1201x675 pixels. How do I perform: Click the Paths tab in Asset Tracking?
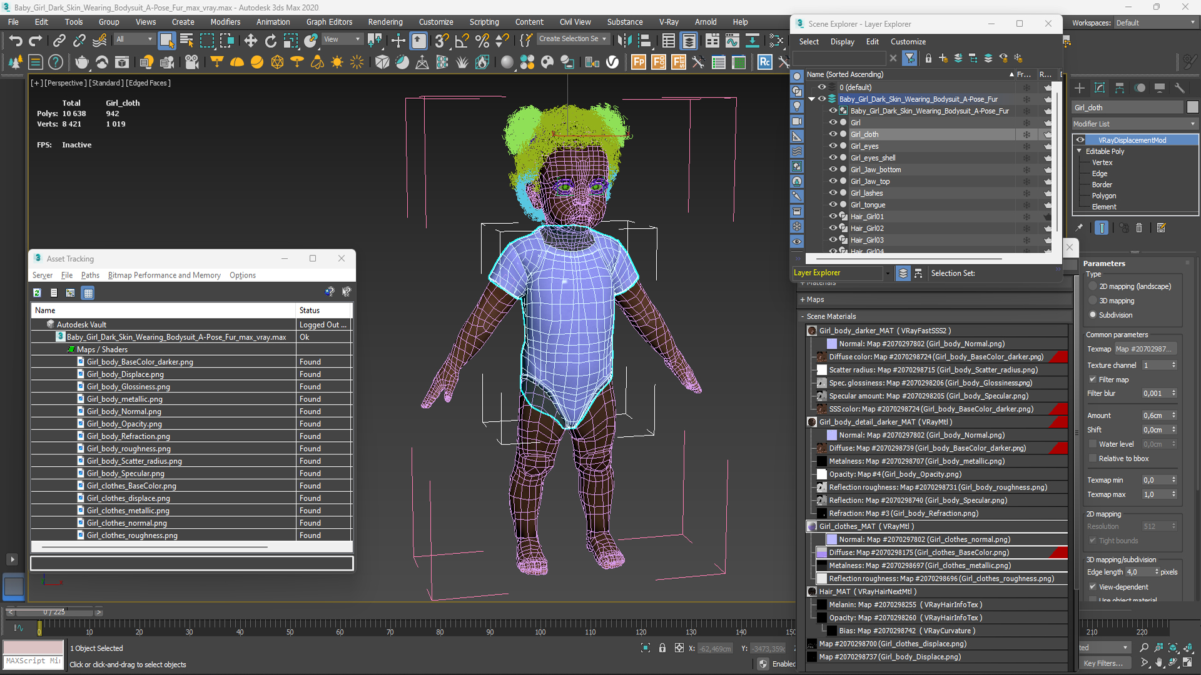pyautogui.click(x=89, y=274)
